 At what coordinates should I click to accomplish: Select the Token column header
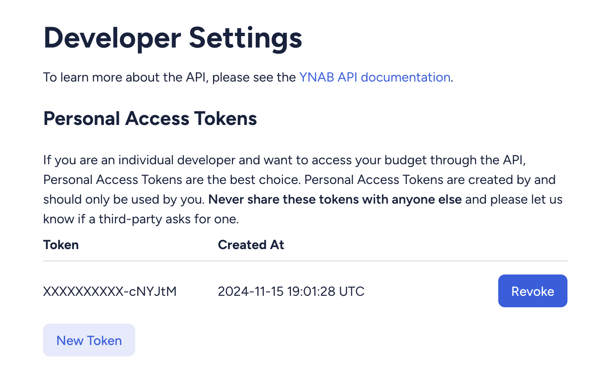[61, 245]
